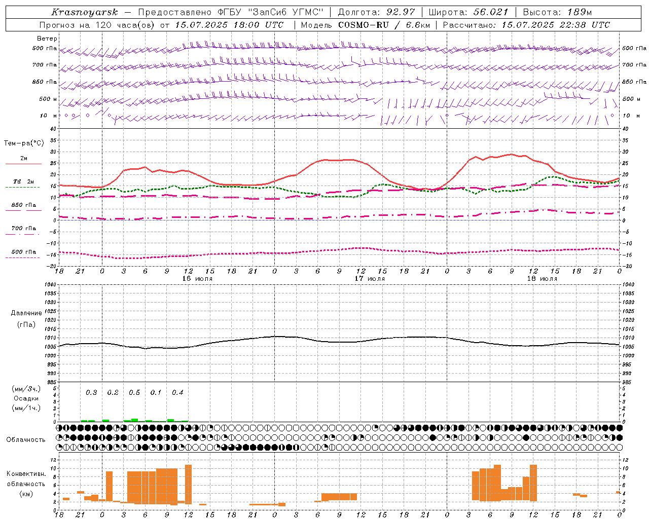Click the 'Облачность' cloud cover label
Screen dimensions: 649x519
[26, 439]
